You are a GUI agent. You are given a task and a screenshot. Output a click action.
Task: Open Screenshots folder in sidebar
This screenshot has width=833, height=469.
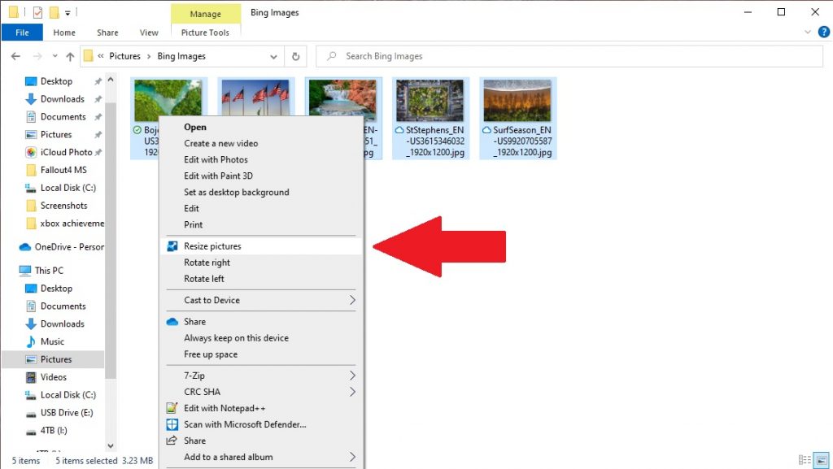[63, 206]
